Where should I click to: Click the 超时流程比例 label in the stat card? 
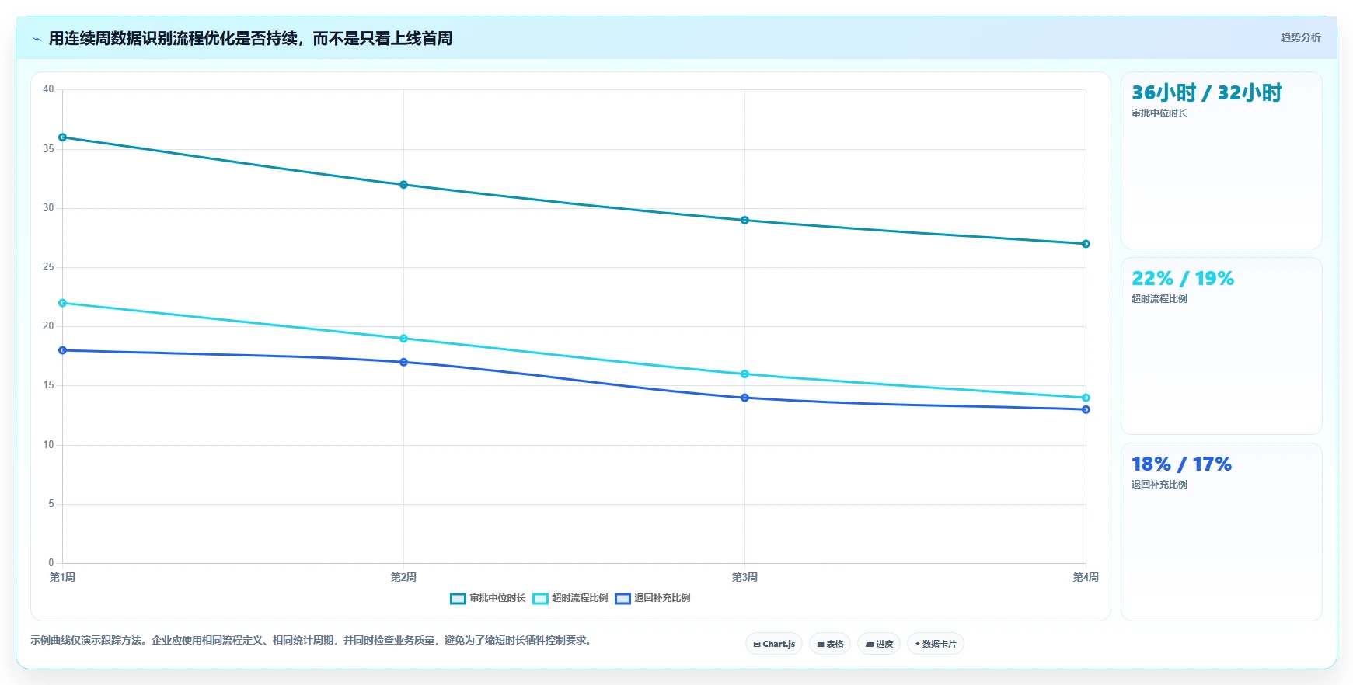[1159, 299]
